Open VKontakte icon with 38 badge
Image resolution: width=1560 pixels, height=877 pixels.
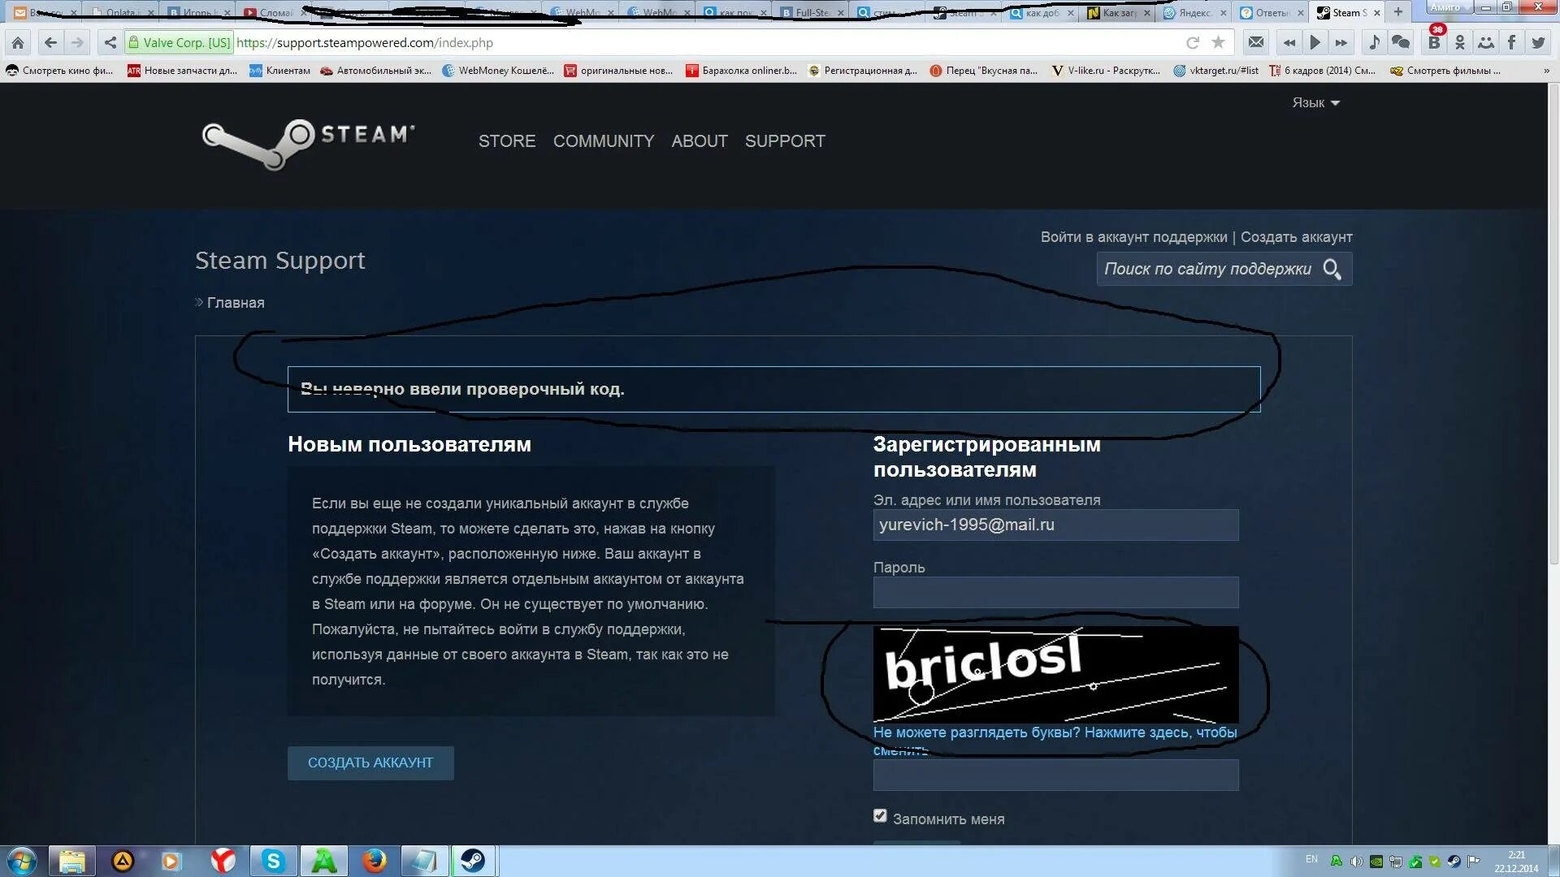point(1434,42)
